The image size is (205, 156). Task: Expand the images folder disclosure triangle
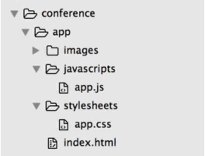[36, 51]
